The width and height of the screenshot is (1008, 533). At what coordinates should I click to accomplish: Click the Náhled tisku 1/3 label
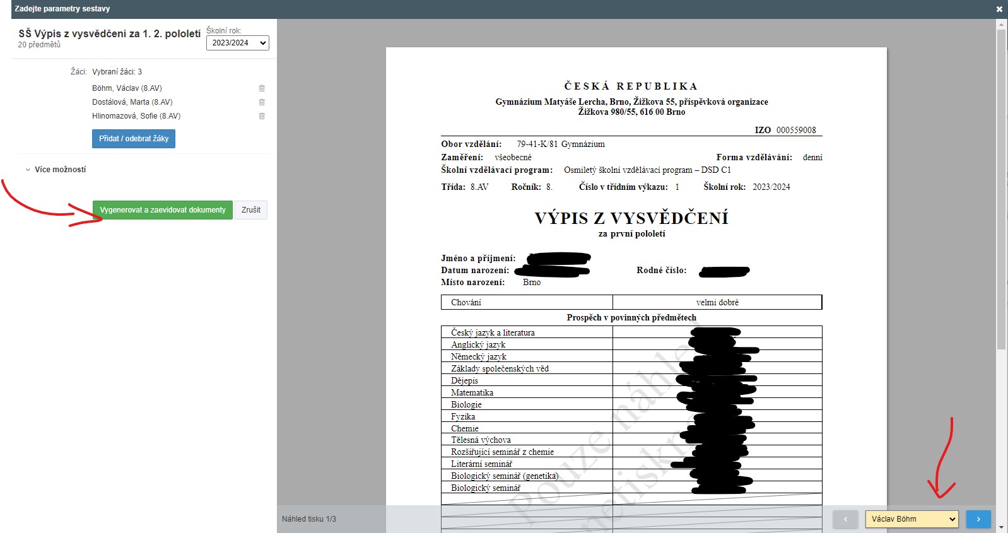[x=309, y=519]
